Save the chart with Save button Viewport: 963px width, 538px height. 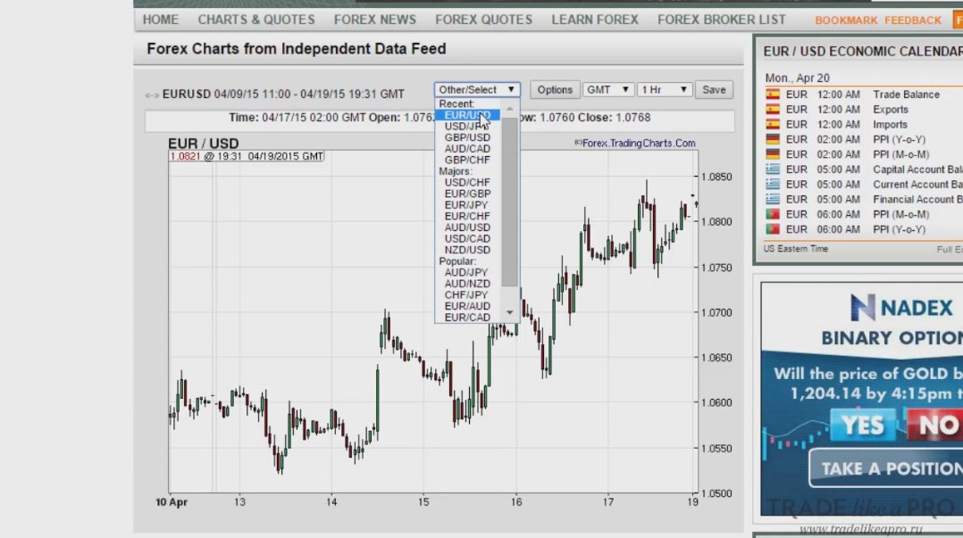coord(714,90)
